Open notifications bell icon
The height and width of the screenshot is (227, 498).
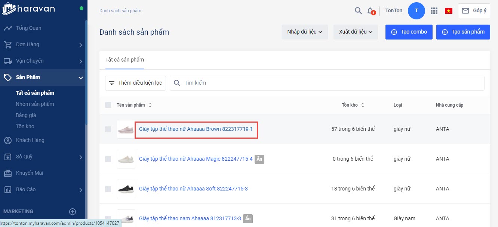pyautogui.click(x=371, y=11)
